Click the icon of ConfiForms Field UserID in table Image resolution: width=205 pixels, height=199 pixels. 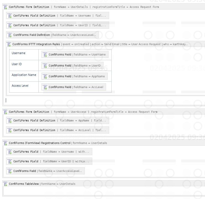[x=45, y=65]
